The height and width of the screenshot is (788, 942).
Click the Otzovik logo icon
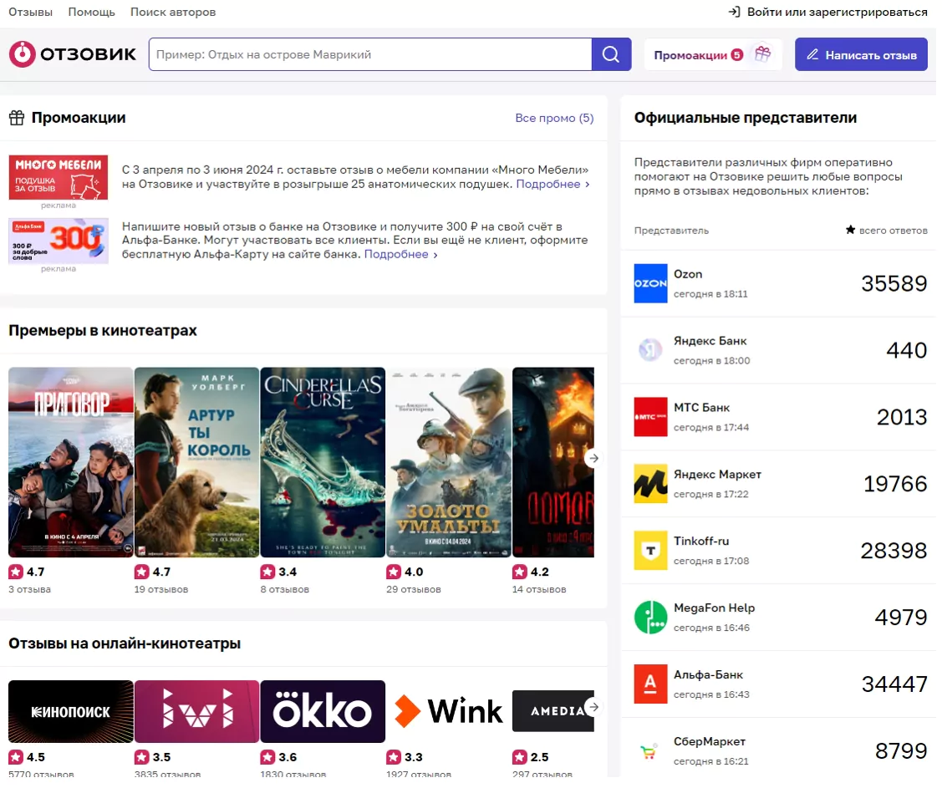pyautogui.click(x=23, y=54)
